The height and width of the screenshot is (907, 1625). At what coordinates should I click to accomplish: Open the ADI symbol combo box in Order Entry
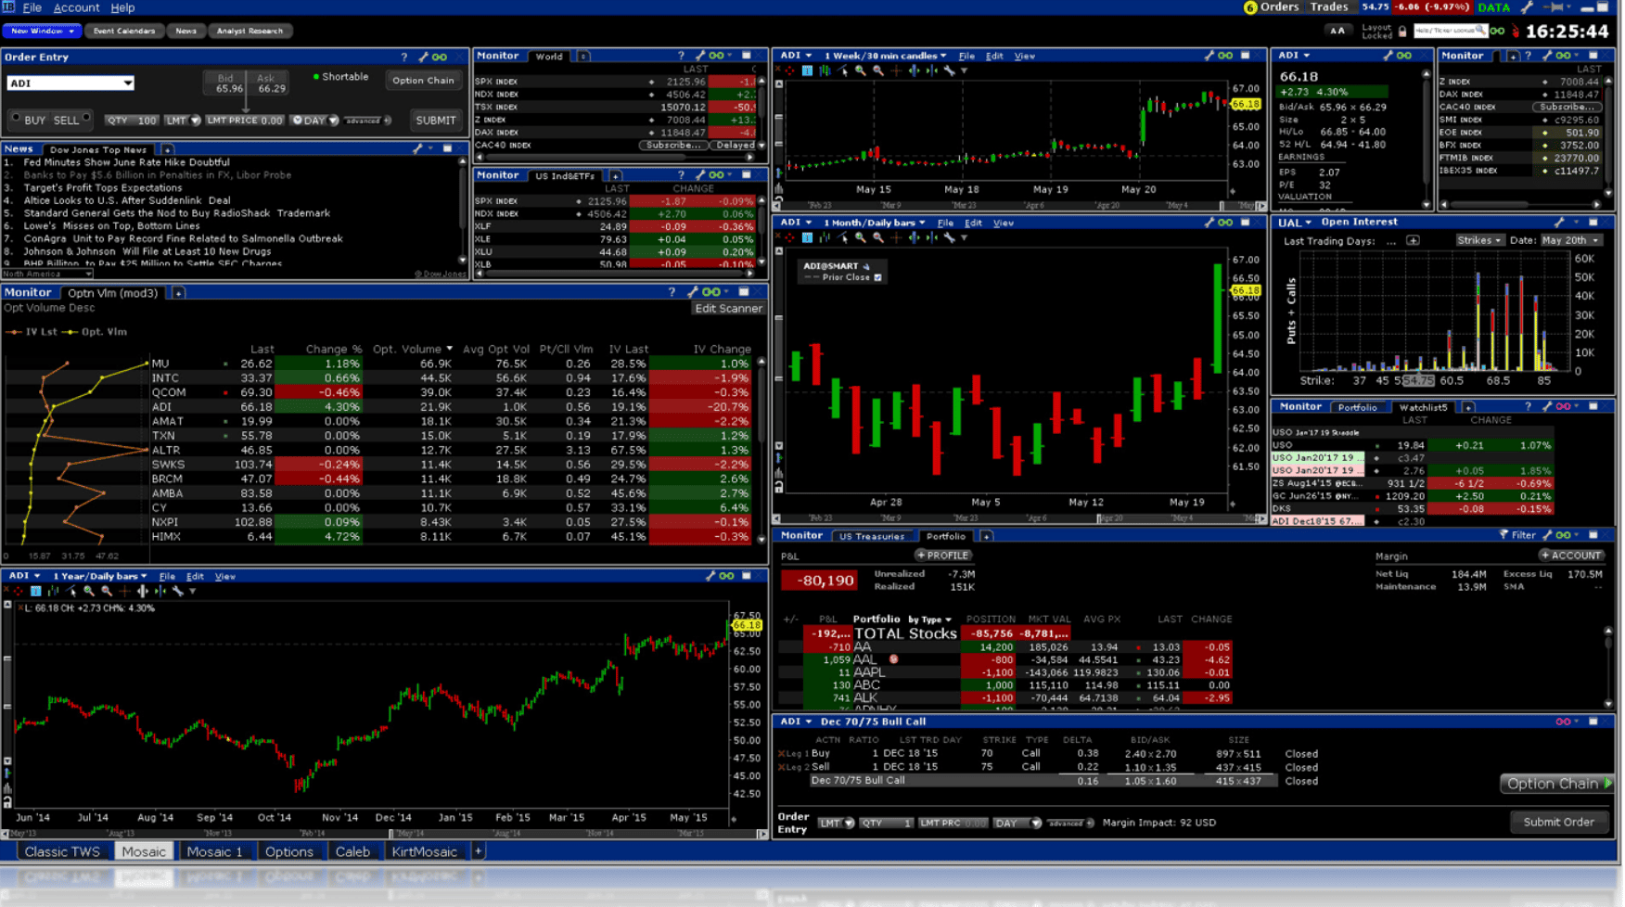click(x=70, y=83)
